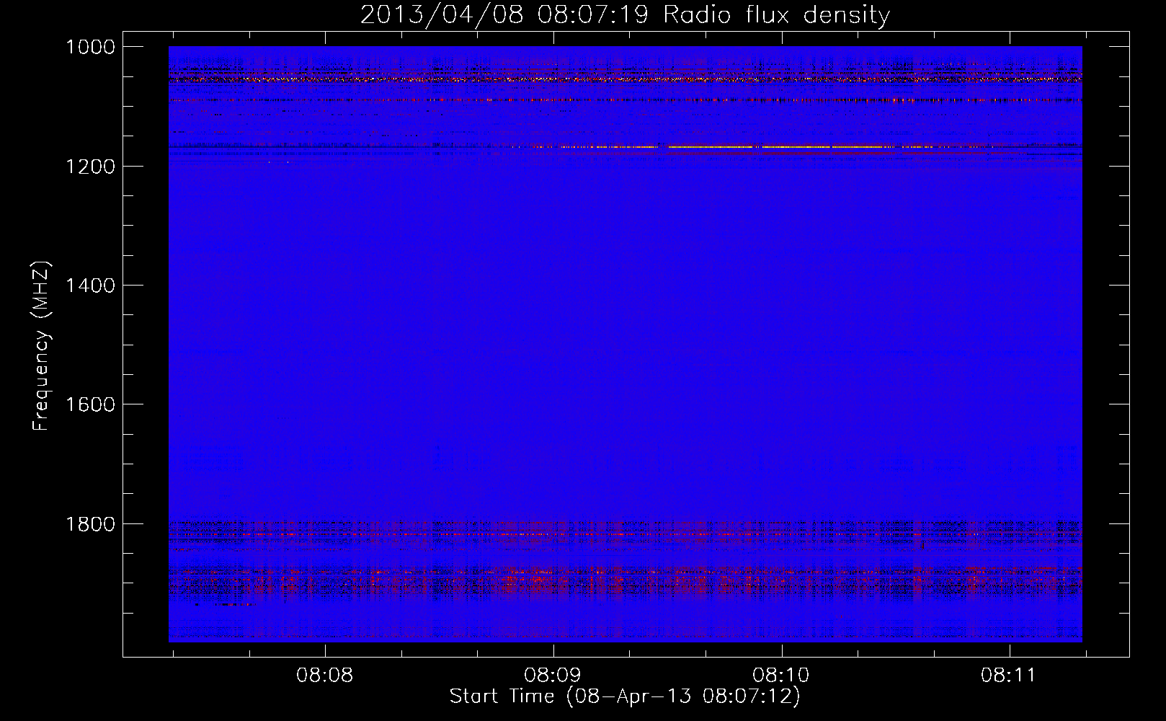Click the 08:08 time tick label
The width and height of the screenshot is (1166, 721).
325,676
